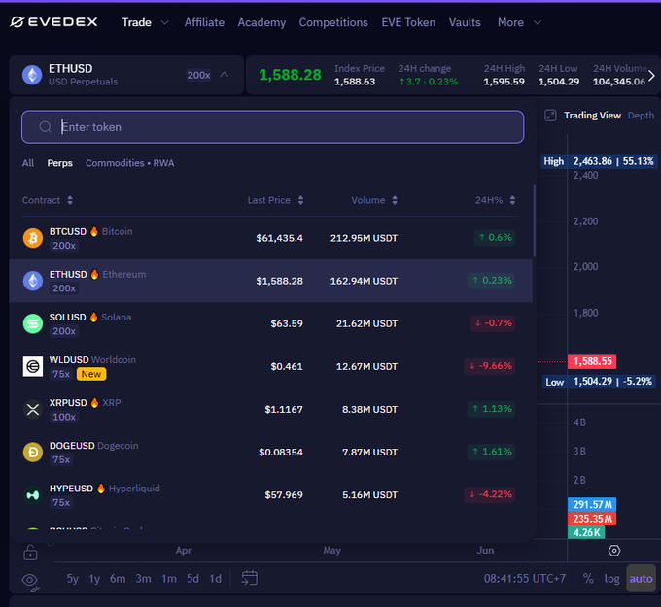Click the fullscreen chart icon beside Trading View
The image size is (661, 607).
coord(550,116)
